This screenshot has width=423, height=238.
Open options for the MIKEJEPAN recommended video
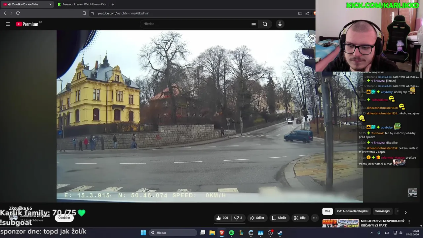[409, 222]
